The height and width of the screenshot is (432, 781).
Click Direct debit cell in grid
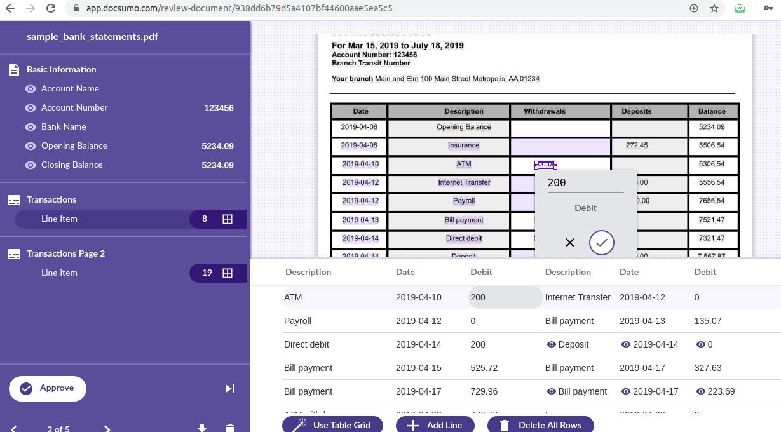pyautogui.click(x=306, y=344)
